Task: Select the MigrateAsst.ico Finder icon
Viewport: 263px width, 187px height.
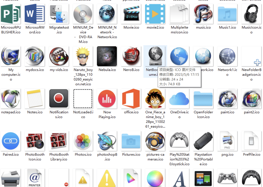Action: [59, 14]
